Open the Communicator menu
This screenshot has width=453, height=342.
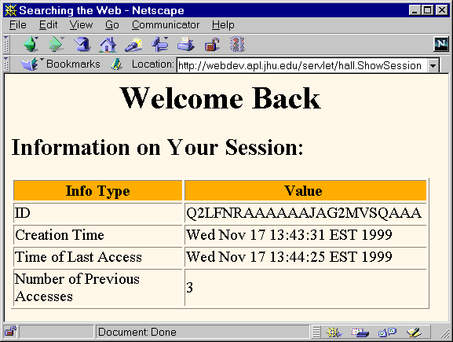166,25
